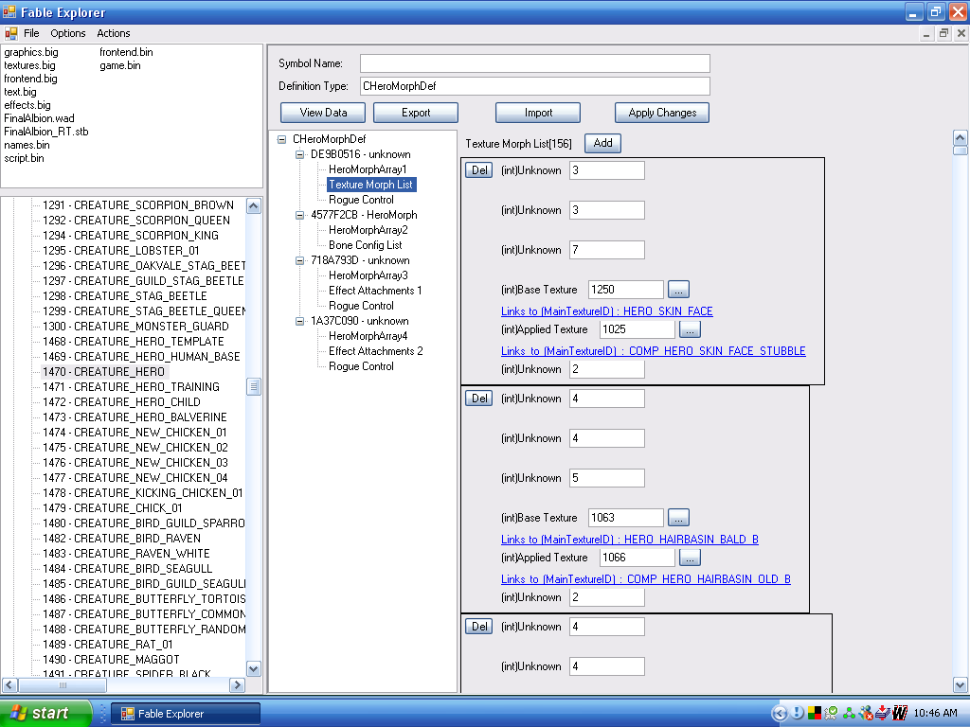The image size is (970, 727).
Task: Collapse the DE9B0516 - unknown node
Action: (300, 154)
